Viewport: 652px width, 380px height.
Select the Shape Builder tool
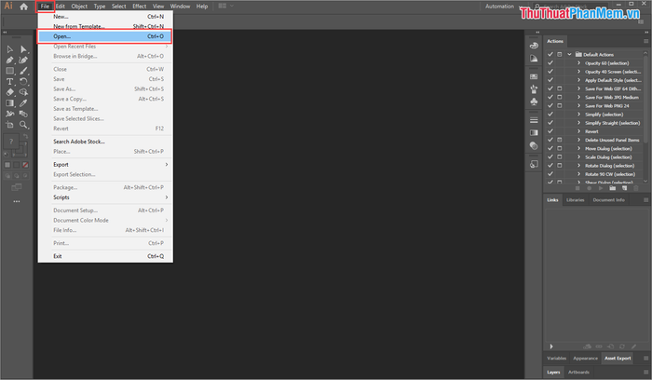click(x=23, y=92)
